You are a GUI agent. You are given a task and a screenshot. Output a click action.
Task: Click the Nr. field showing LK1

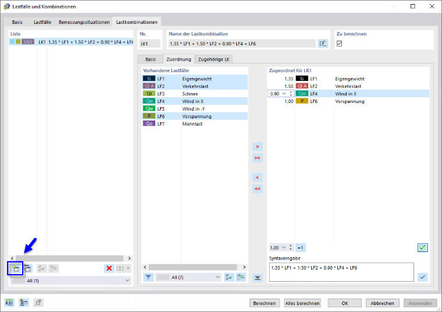150,44
